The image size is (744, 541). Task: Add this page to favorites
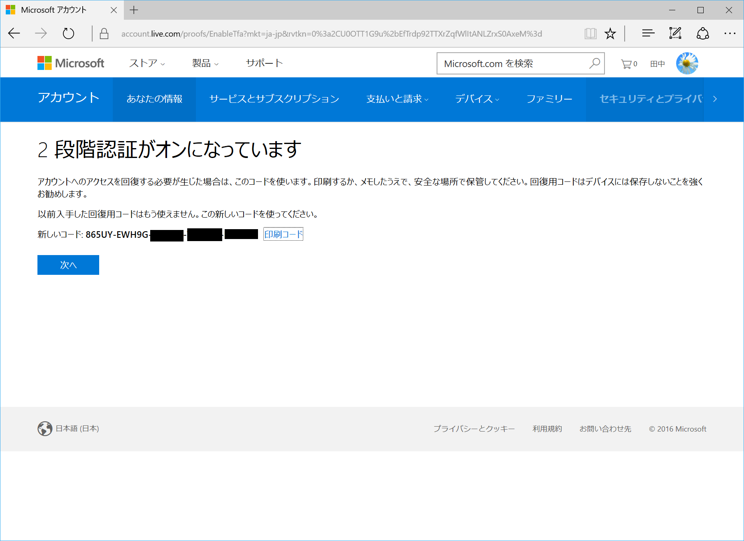[610, 33]
